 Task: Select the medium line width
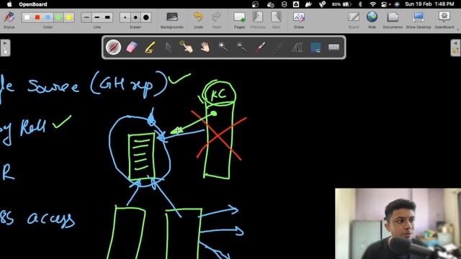click(97, 17)
